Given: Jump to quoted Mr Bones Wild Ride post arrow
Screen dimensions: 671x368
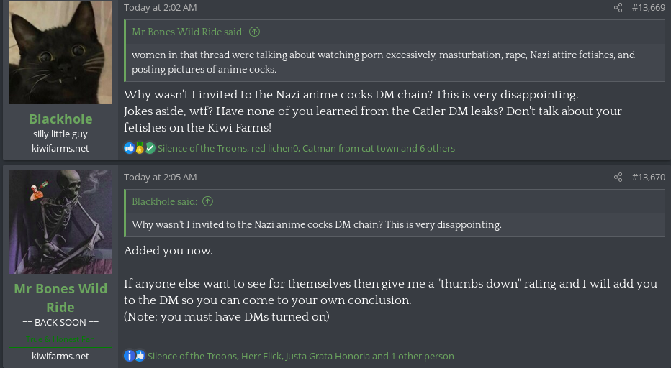Looking at the screenshot, I should [x=254, y=32].
